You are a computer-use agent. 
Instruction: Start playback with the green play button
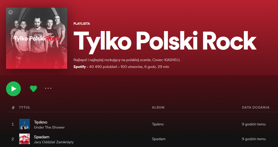point(13,89)
